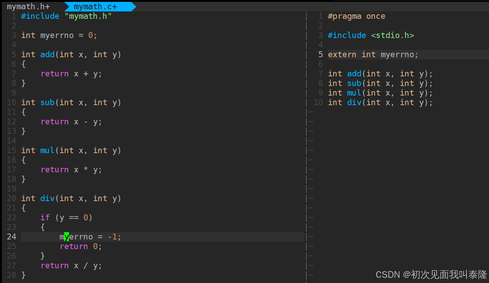Click line number 28 in left pane

click(11, 275)
